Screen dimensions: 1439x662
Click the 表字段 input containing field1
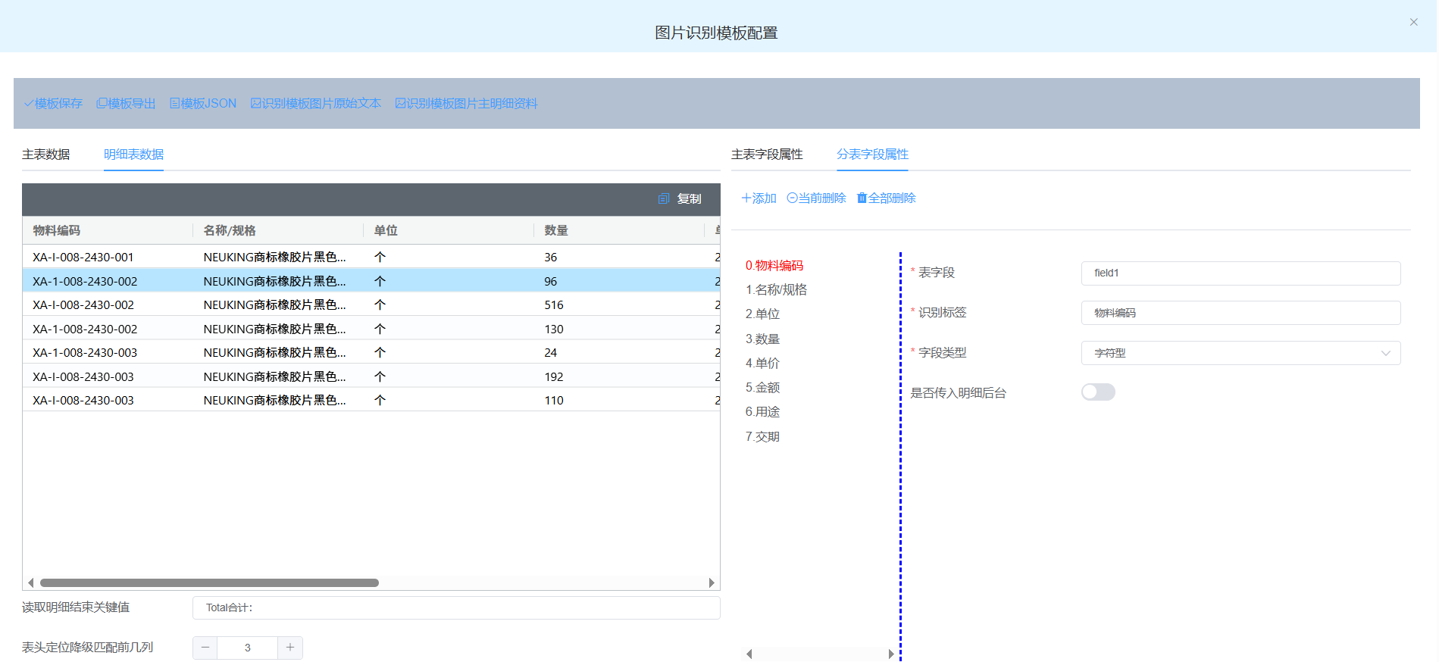[1240, 273]
